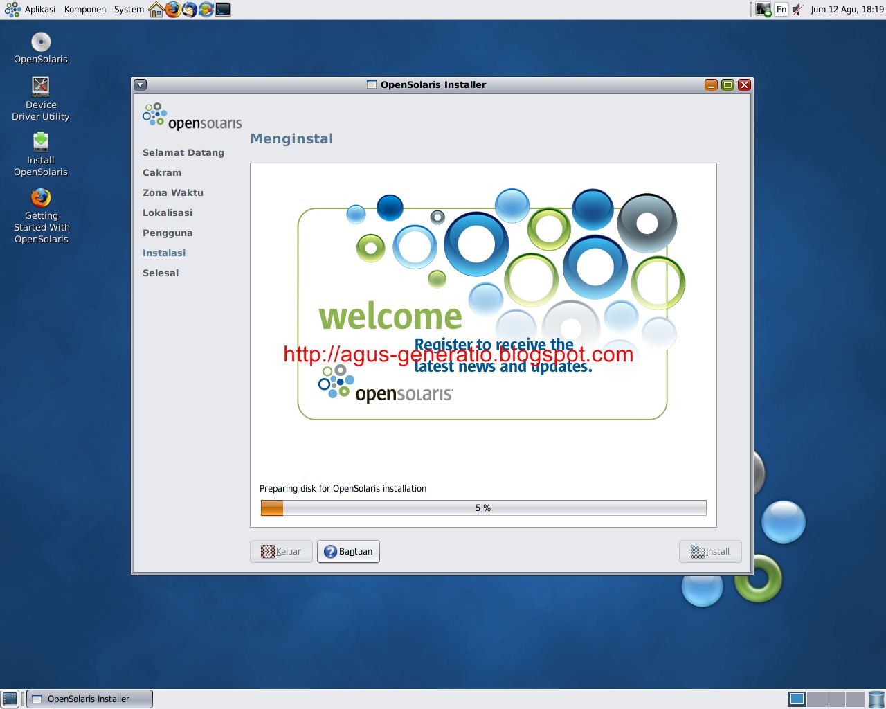Viewport: 886px width, 709px height.
Task: Click the show desktop icon in the bottom panel
Action: (10, 699)
